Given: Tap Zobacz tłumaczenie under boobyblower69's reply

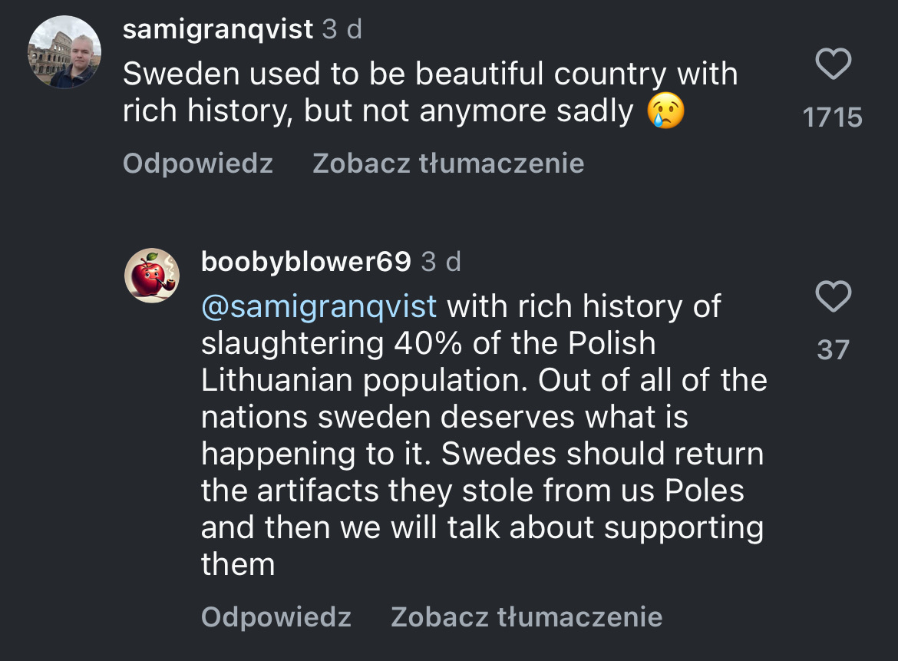Looking at the screenshot, I should click(x=527, y=616).
